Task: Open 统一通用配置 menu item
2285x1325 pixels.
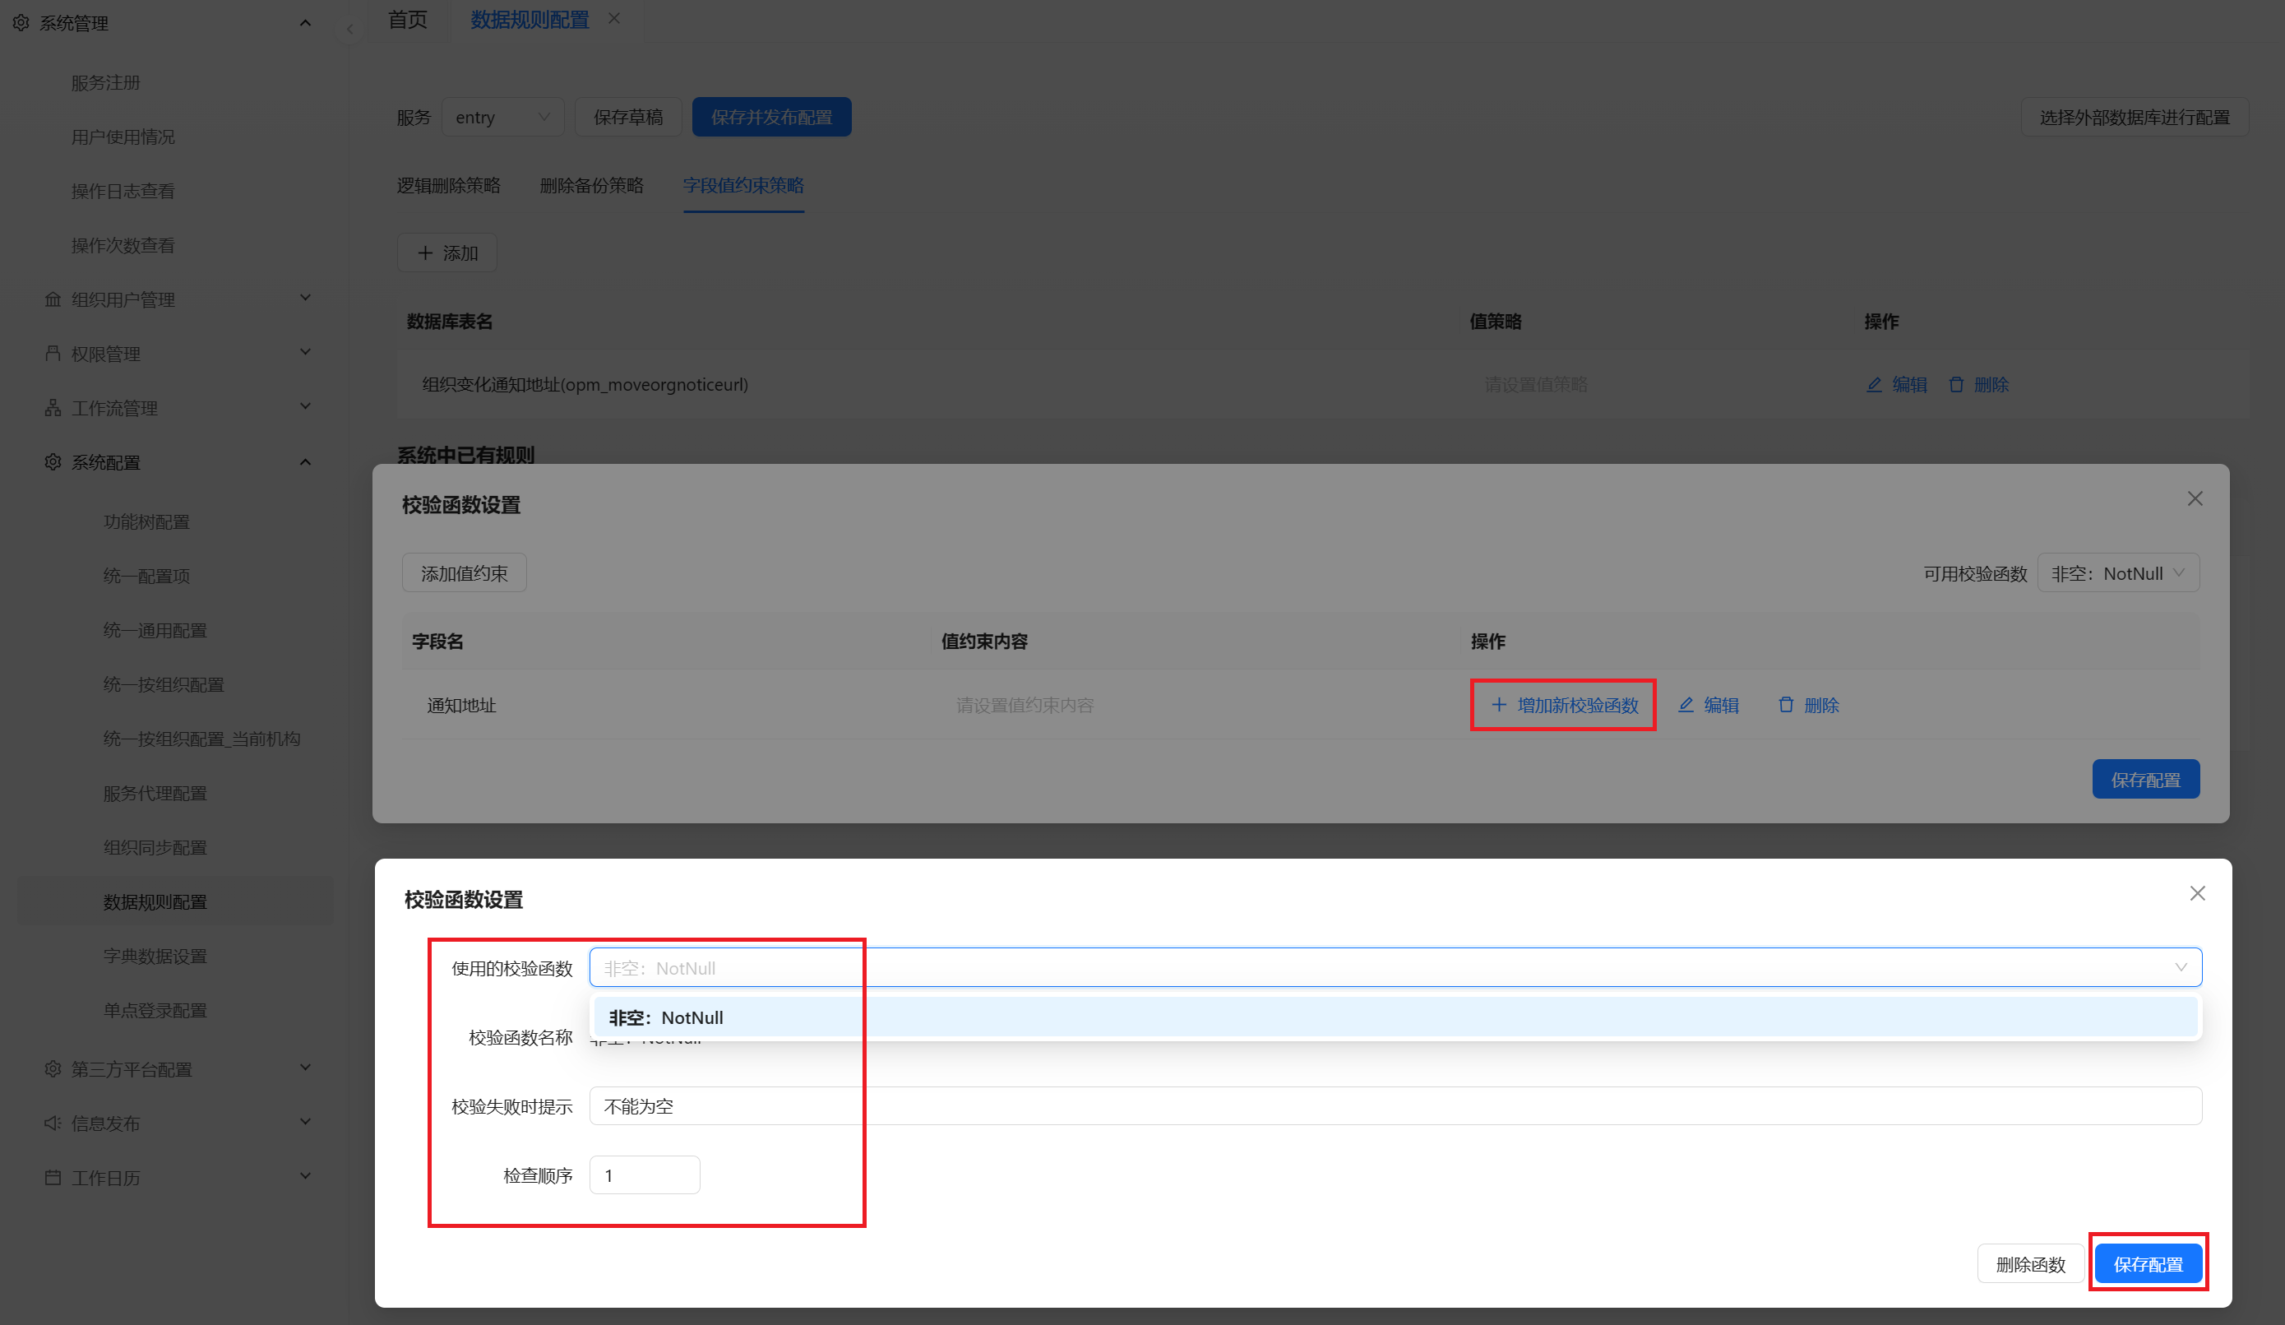Action: 155,630
